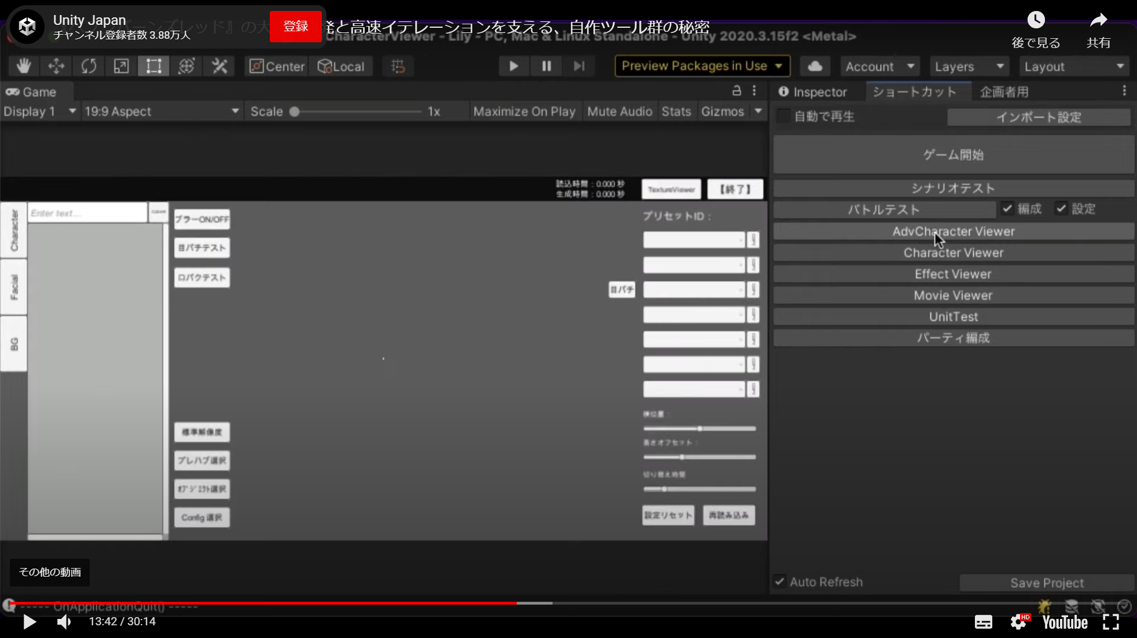Switch to the Inspector tab
Viewport: 1137px width, 638px height.
(x=812, y=92)
